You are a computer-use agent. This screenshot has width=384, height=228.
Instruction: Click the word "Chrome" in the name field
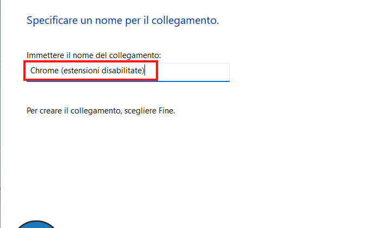click(45, 71)
